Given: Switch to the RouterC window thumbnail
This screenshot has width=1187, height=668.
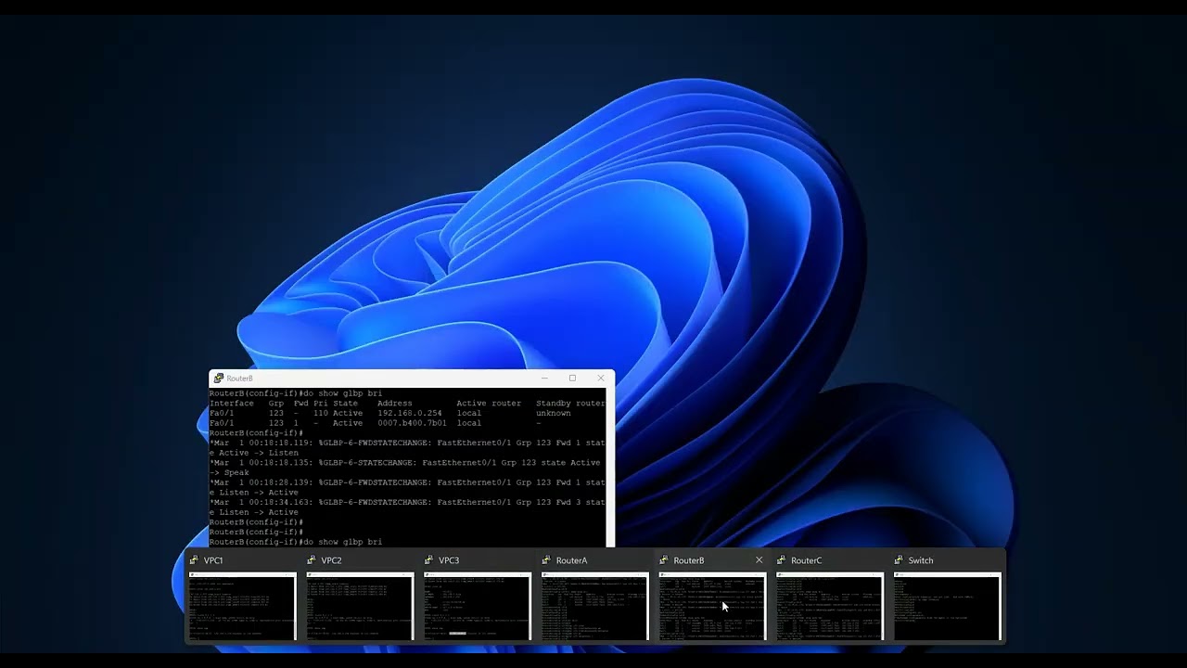Looking at the screenshot, I should click(x=830, y=606).
